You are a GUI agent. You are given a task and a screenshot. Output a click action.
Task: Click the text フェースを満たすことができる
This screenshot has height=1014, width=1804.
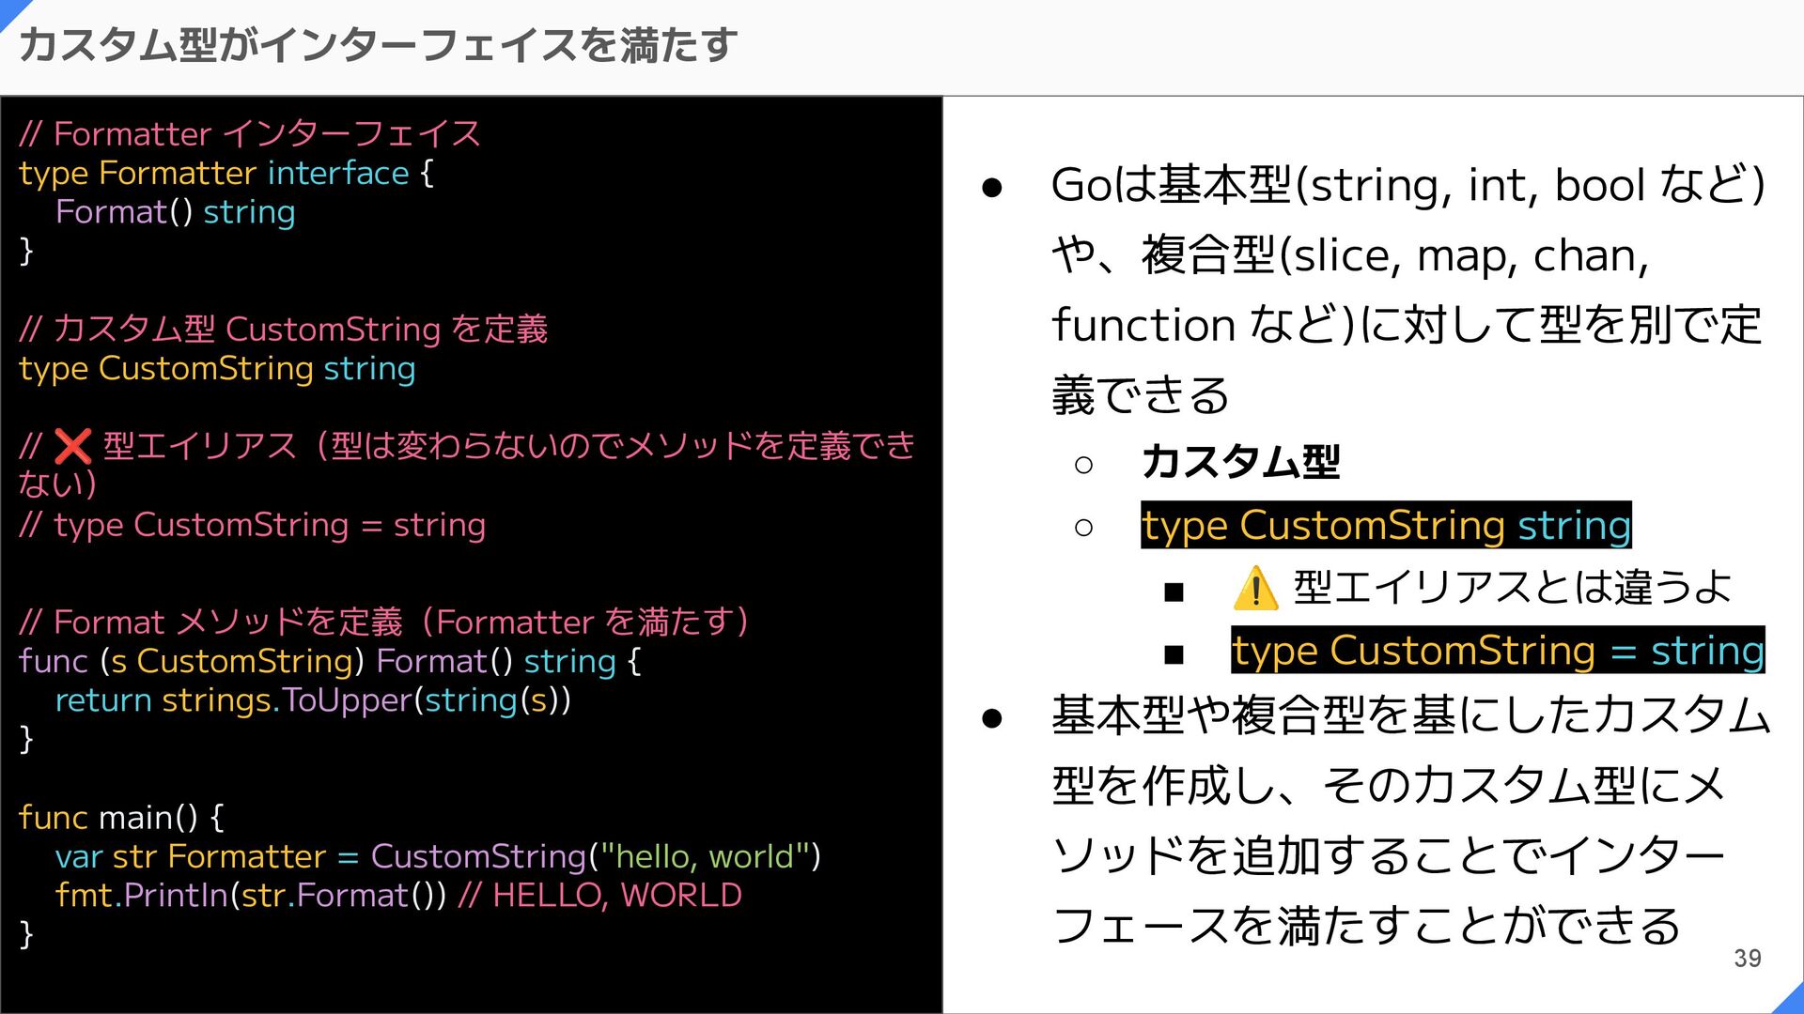tap(1366, 927)
